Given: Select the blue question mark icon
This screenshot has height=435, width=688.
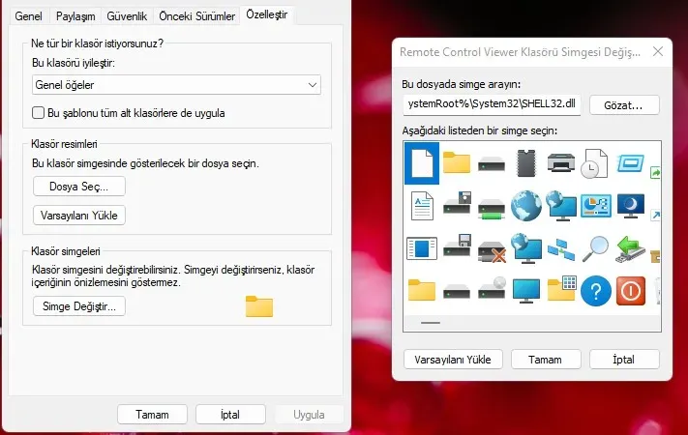Looking at the screenshot, I should [597, 290].
